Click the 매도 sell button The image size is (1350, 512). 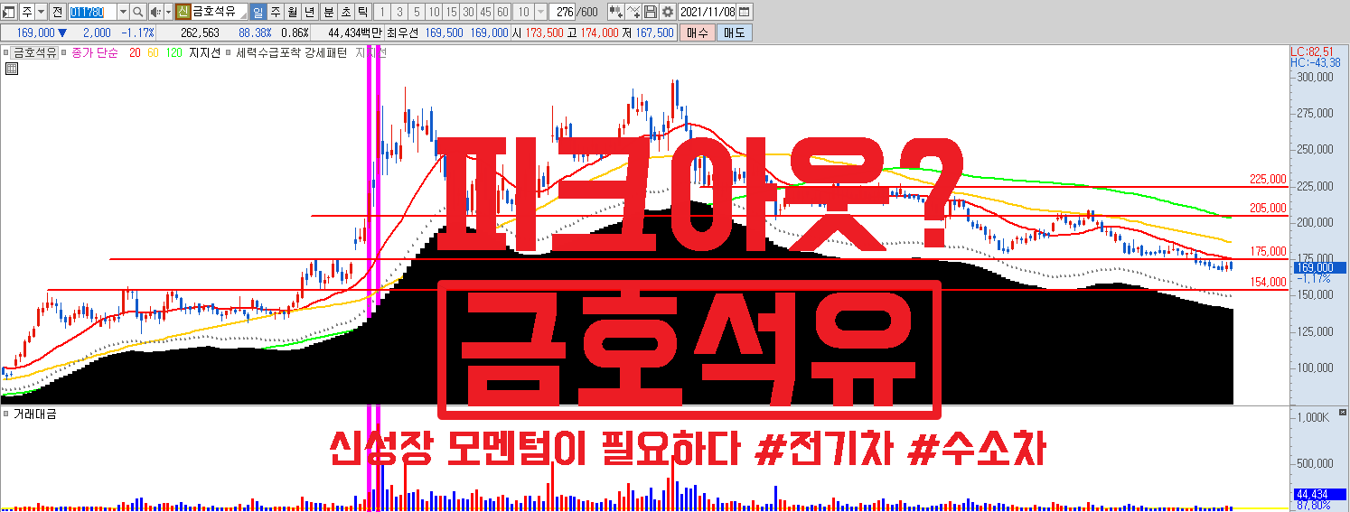(734, 33)
